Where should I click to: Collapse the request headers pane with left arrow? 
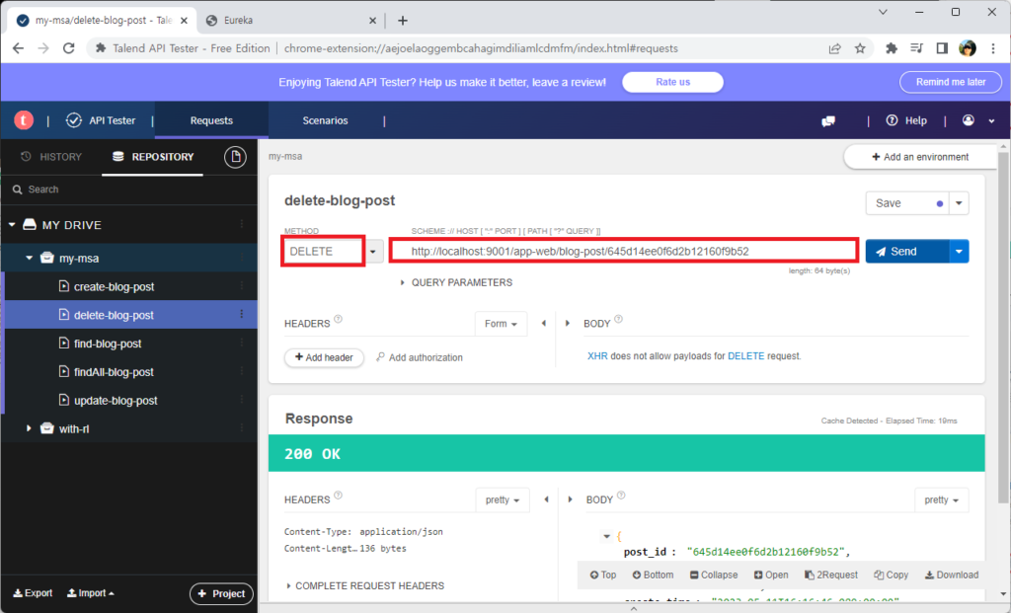point(544,324)
